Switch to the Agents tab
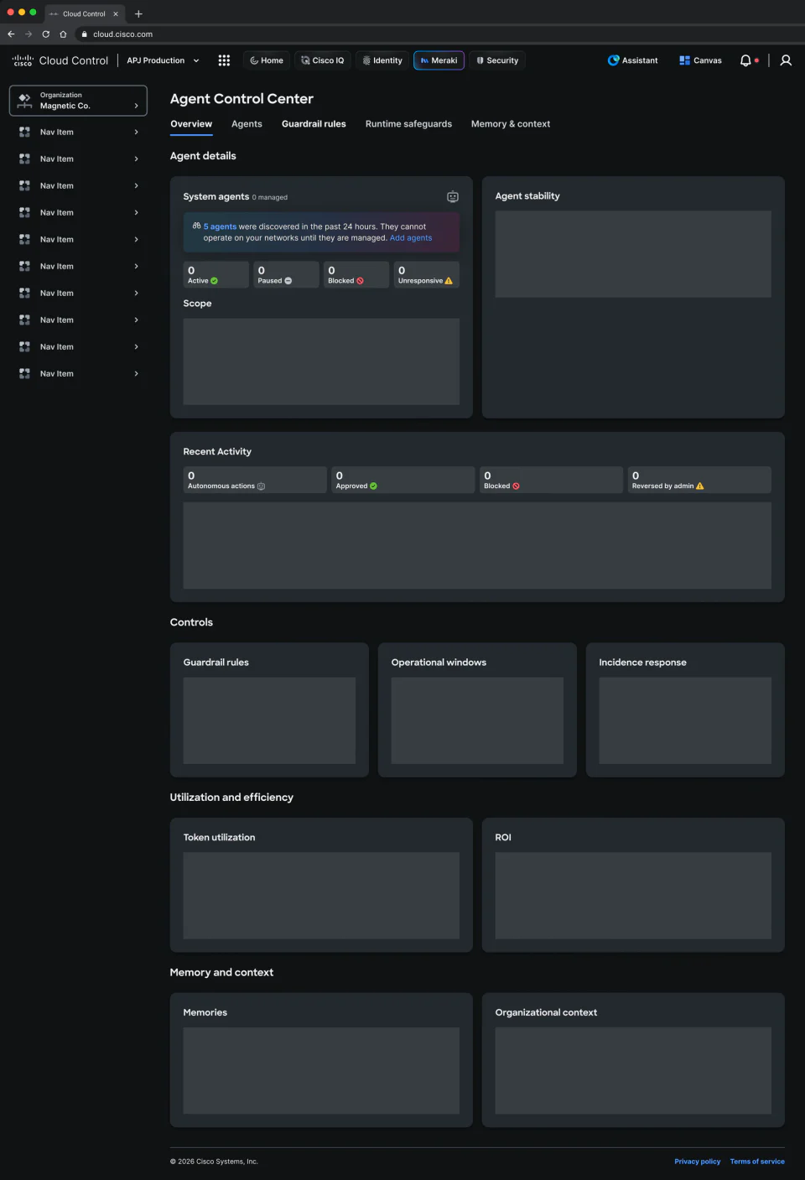 pyautogui.click(x=247, y=124)
